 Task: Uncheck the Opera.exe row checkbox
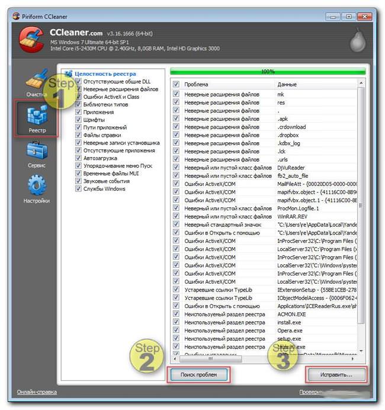[176, 330]
